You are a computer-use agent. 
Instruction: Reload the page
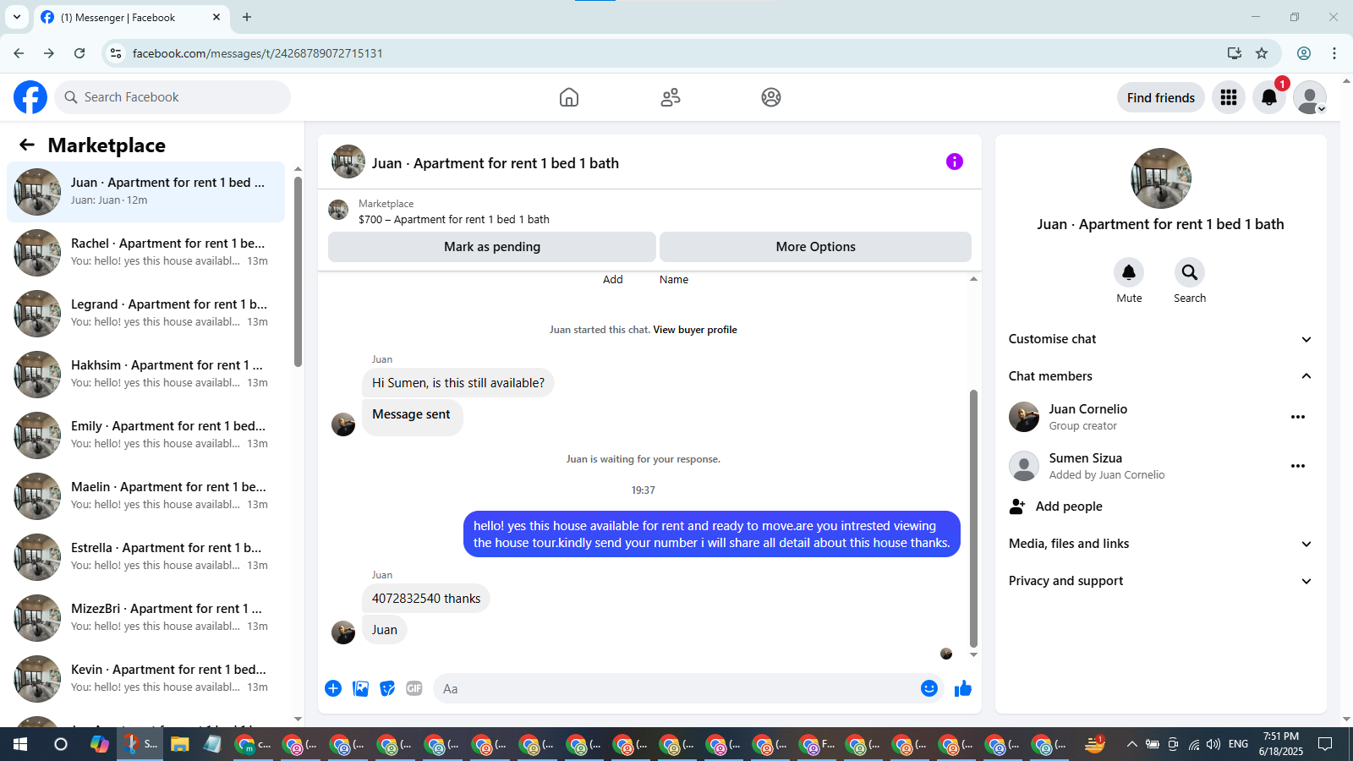point(79,53)
